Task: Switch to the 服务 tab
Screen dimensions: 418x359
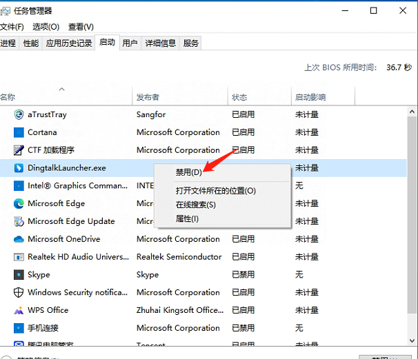Action: (191, 43)
